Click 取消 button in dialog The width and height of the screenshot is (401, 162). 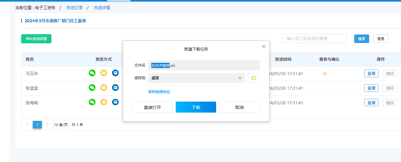[x=239, y=107]
